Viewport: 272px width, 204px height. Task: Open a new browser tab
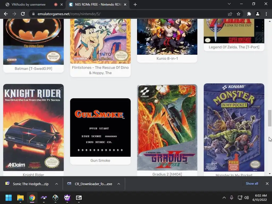(135, 5)
